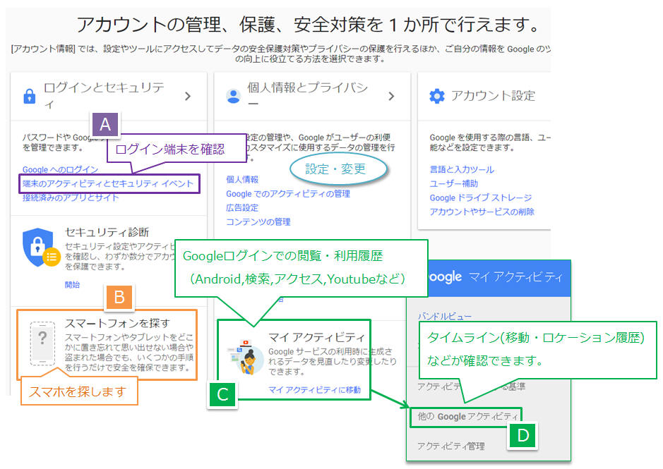Open the 個人情報 link
This screenshot has height=469, width=663.
pos(242,180)
